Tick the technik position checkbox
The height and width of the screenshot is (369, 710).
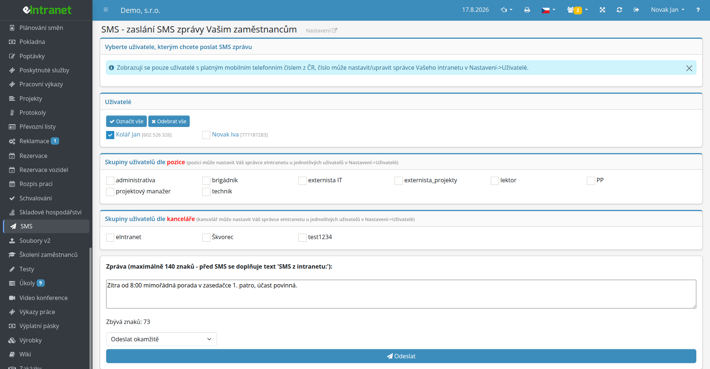click(206, 192)
